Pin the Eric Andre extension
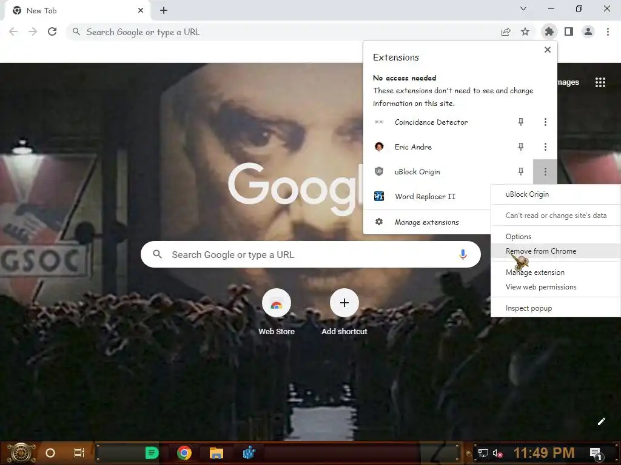 pyautogui.click(x=521, y=147)
